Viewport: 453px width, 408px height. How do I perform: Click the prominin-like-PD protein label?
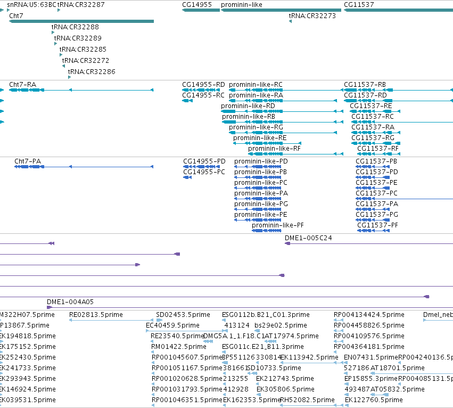(x=261, y=161)
